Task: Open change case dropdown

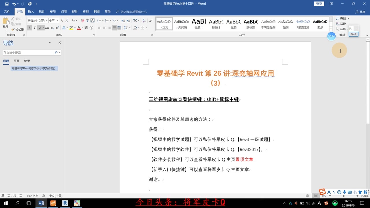Action: (x=75, y=21)
